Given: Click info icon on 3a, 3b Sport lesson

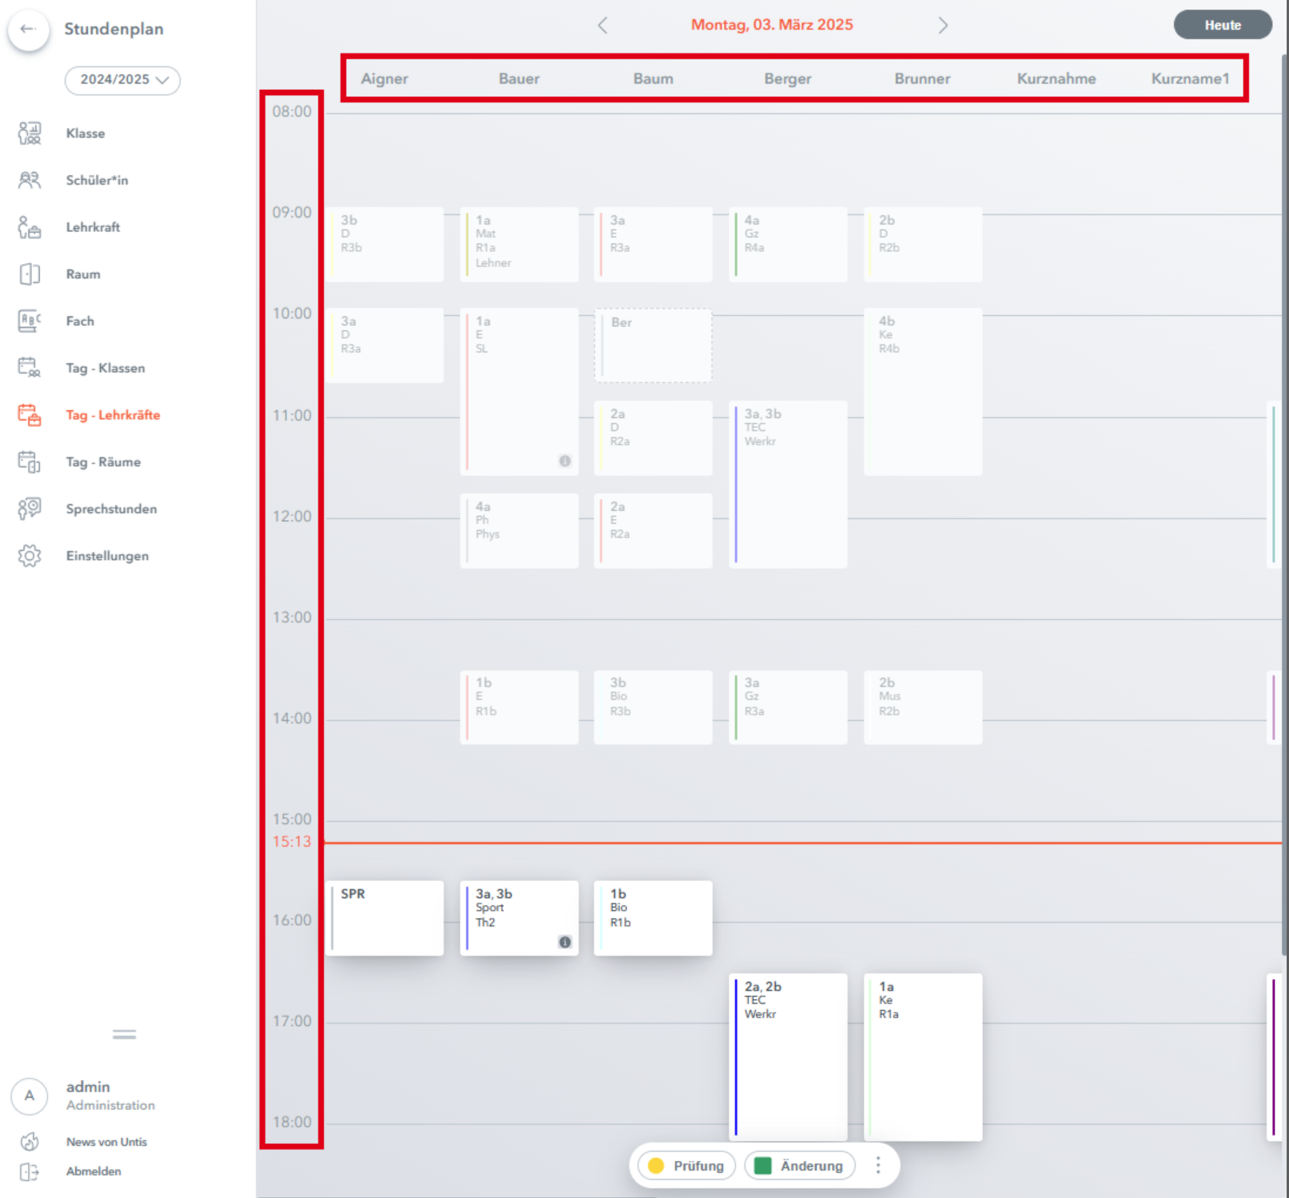Looking at the screenshot, I should coord(564,942).
